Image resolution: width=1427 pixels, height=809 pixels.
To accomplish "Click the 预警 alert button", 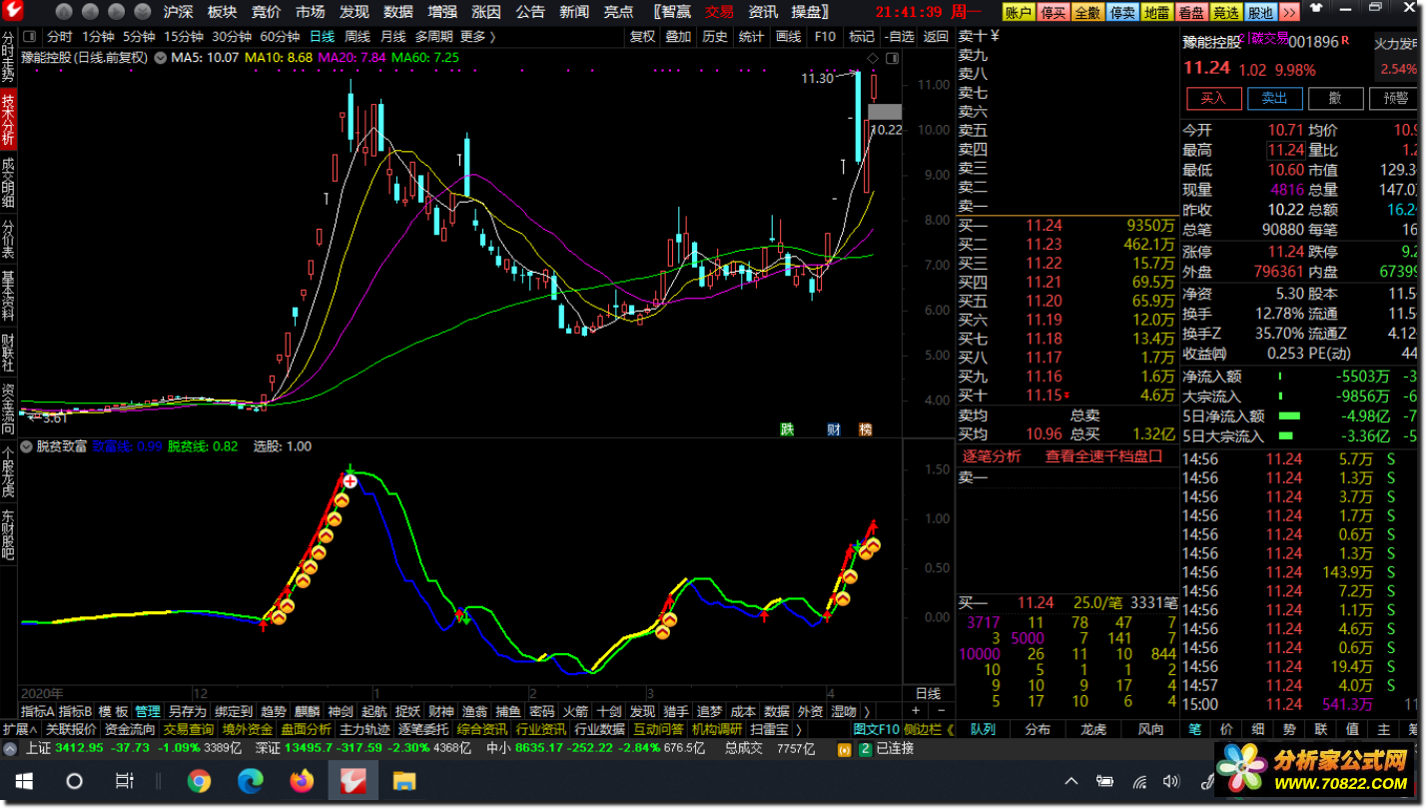I will pyautogui.click(x=1395, y=98).
